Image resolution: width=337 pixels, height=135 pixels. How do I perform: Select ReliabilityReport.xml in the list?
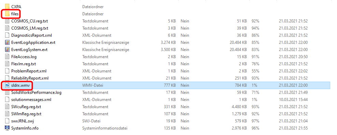click(x=30, y=78)
